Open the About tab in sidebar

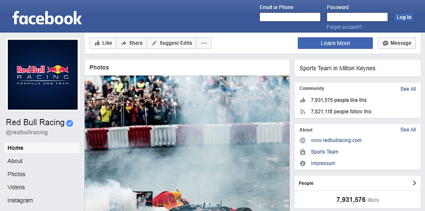[x=15, y=161]
